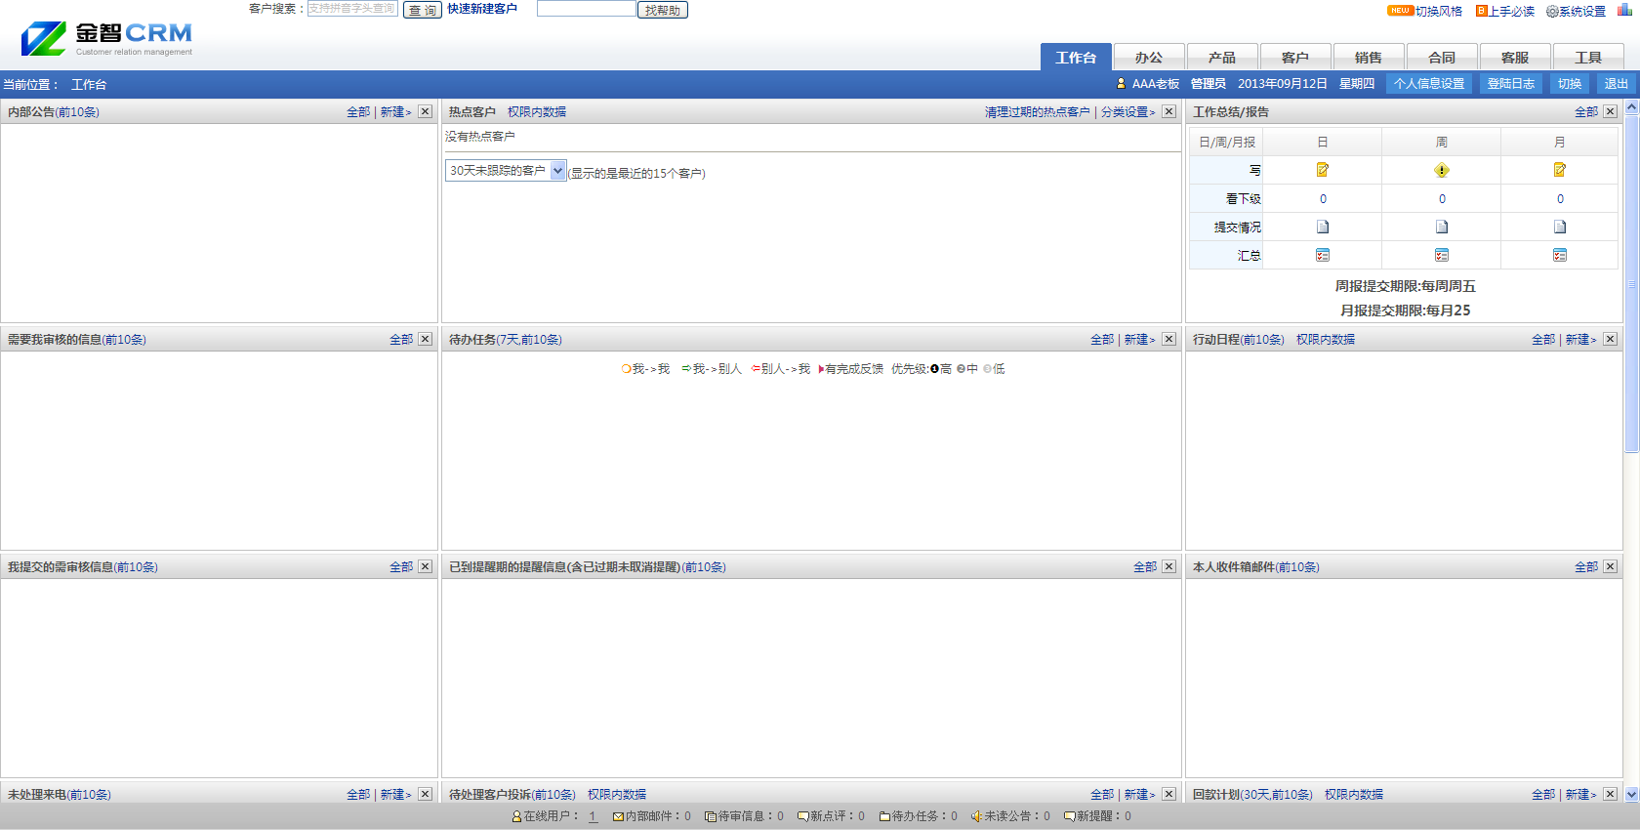Click 权限内数据 in the 行动日程 panel

[1326, 340]
